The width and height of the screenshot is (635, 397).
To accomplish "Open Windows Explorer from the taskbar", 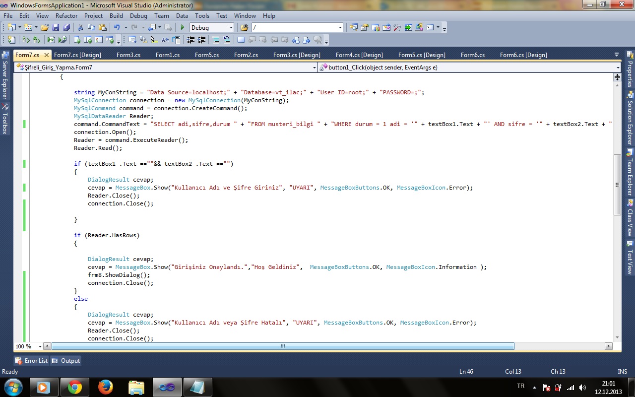I will (136, 387).
